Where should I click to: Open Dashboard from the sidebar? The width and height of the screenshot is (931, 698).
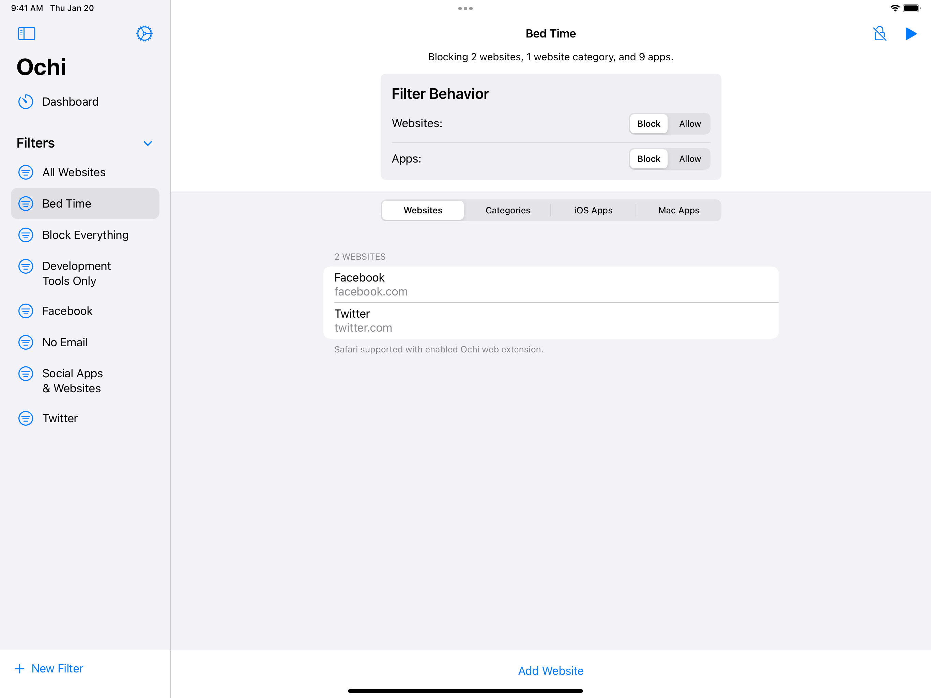[70, 102]
